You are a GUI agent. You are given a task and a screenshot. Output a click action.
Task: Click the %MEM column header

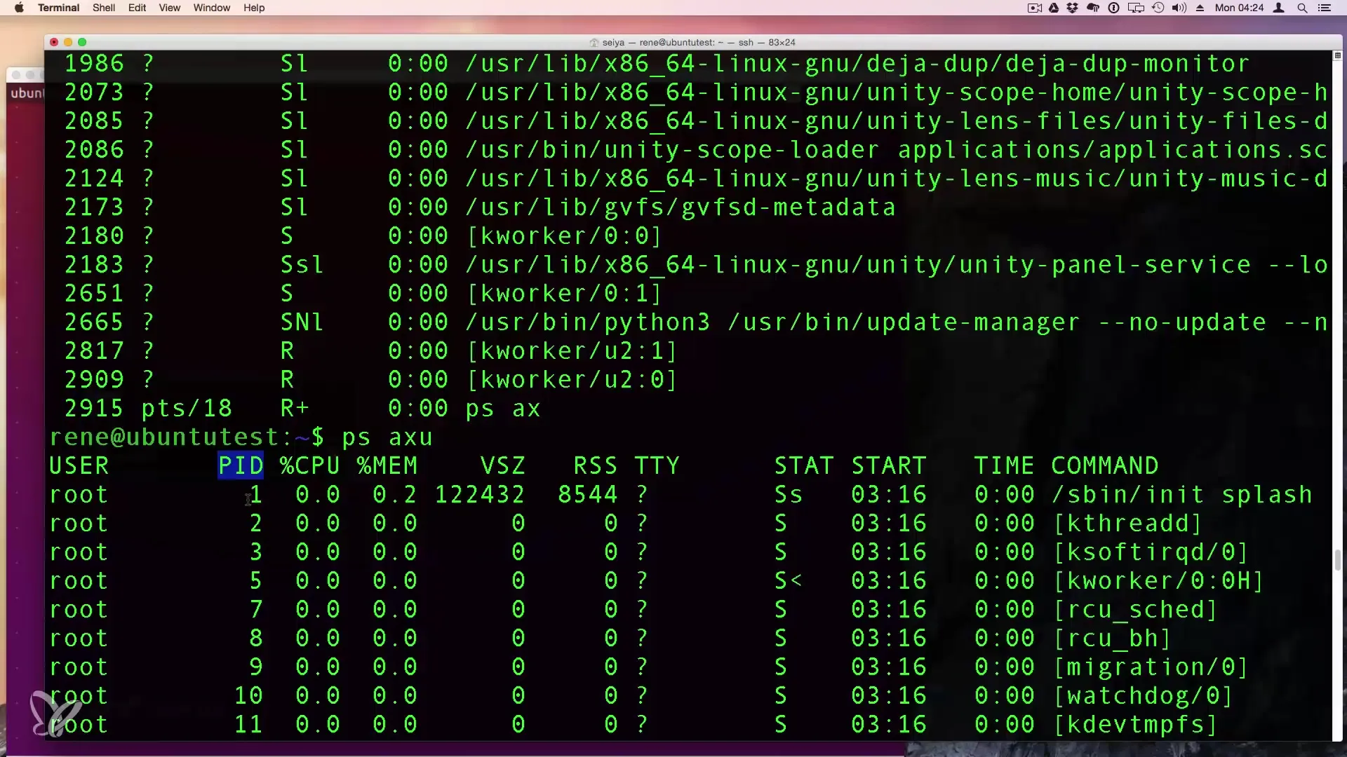[387, 465]
